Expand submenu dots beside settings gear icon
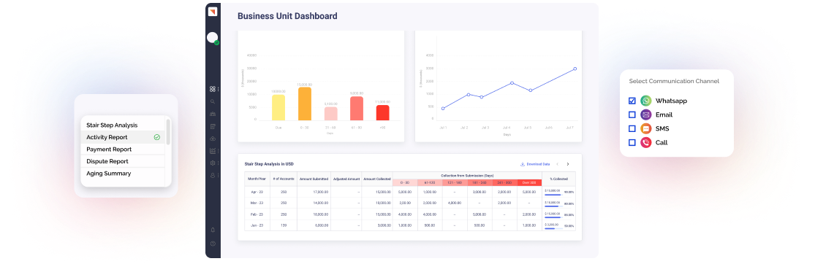 pyautogui.click(x=218, y=163)
